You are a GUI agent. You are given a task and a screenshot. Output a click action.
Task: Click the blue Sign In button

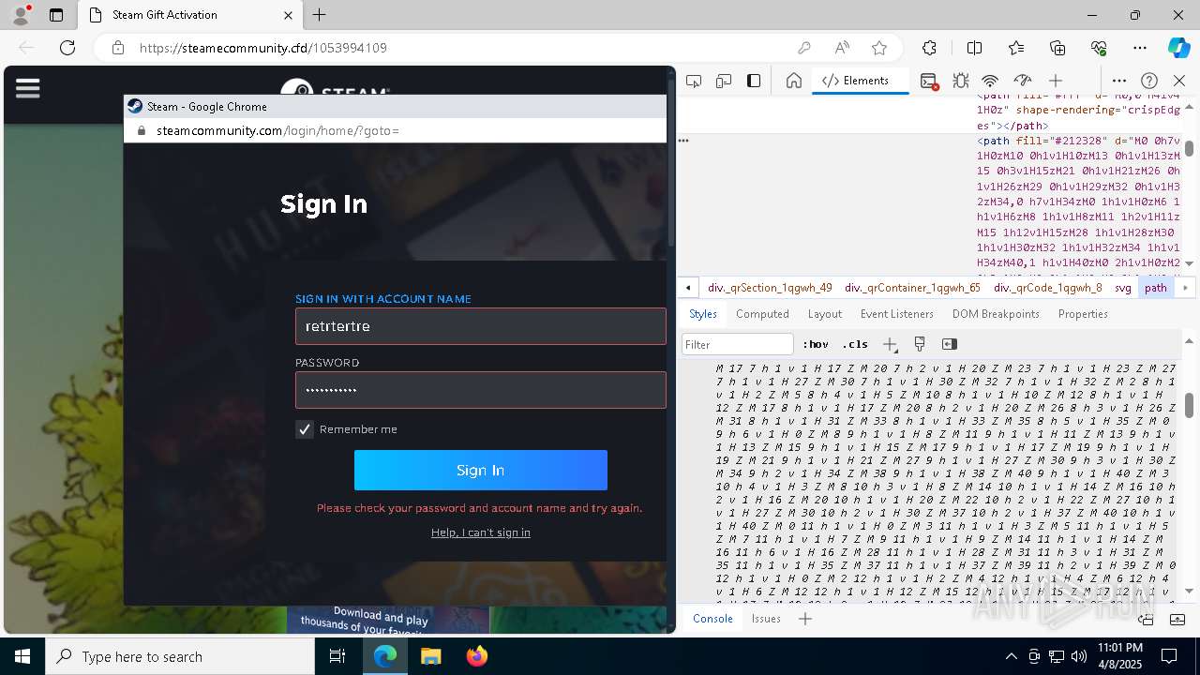[x=481, y=471]
